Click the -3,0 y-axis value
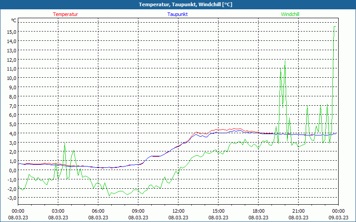This screenshot has height=222, width=356. pyautogui.click(x=12, y=198)
